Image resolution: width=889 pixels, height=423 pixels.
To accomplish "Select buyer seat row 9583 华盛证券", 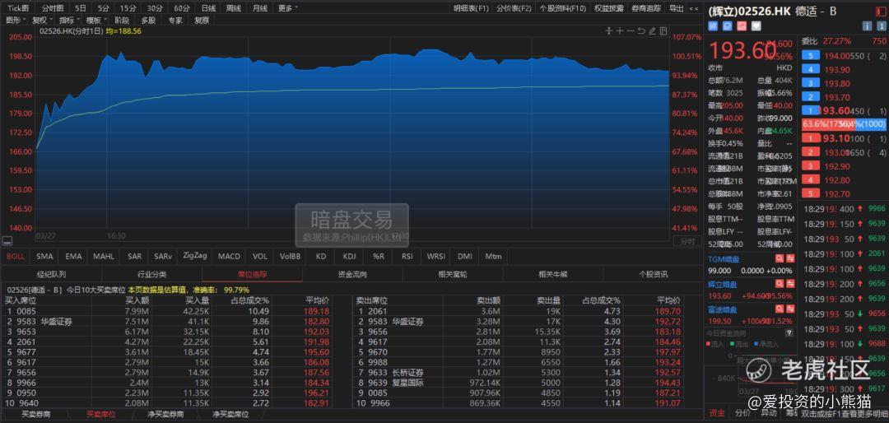I will coord(167,322).
